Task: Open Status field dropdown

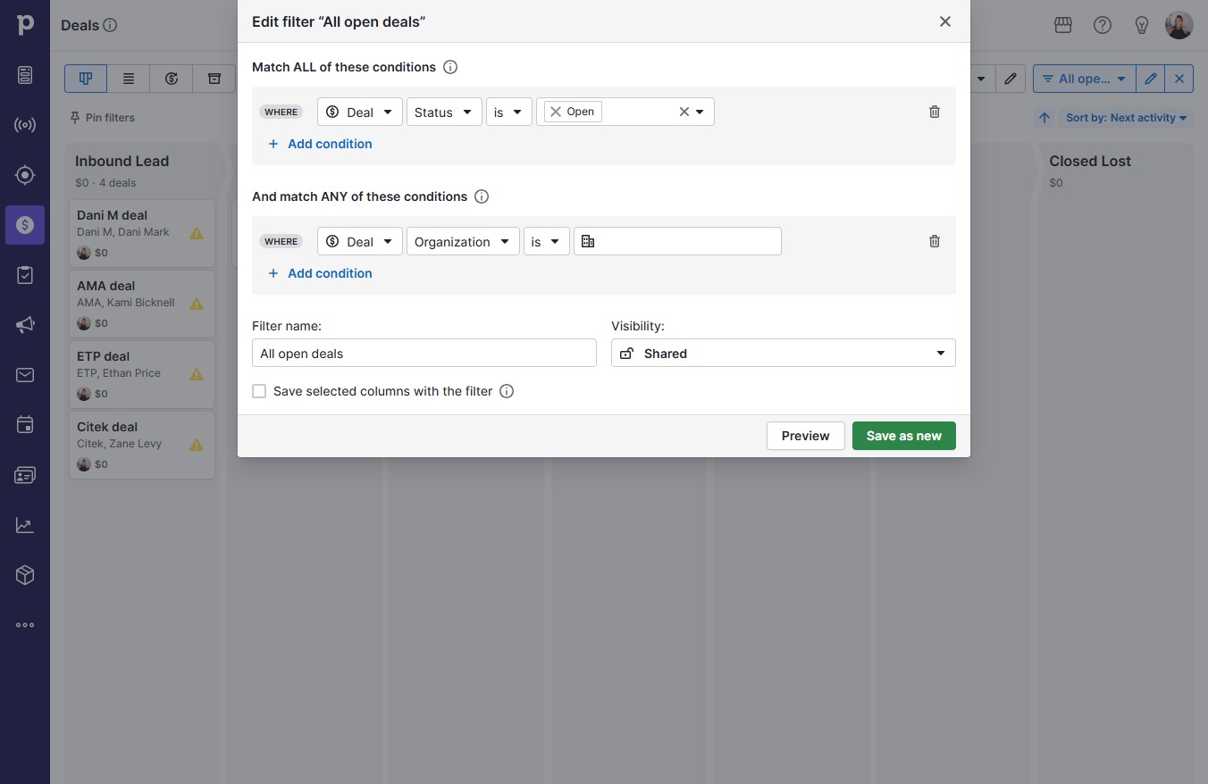Action: (x=444, y=113)
